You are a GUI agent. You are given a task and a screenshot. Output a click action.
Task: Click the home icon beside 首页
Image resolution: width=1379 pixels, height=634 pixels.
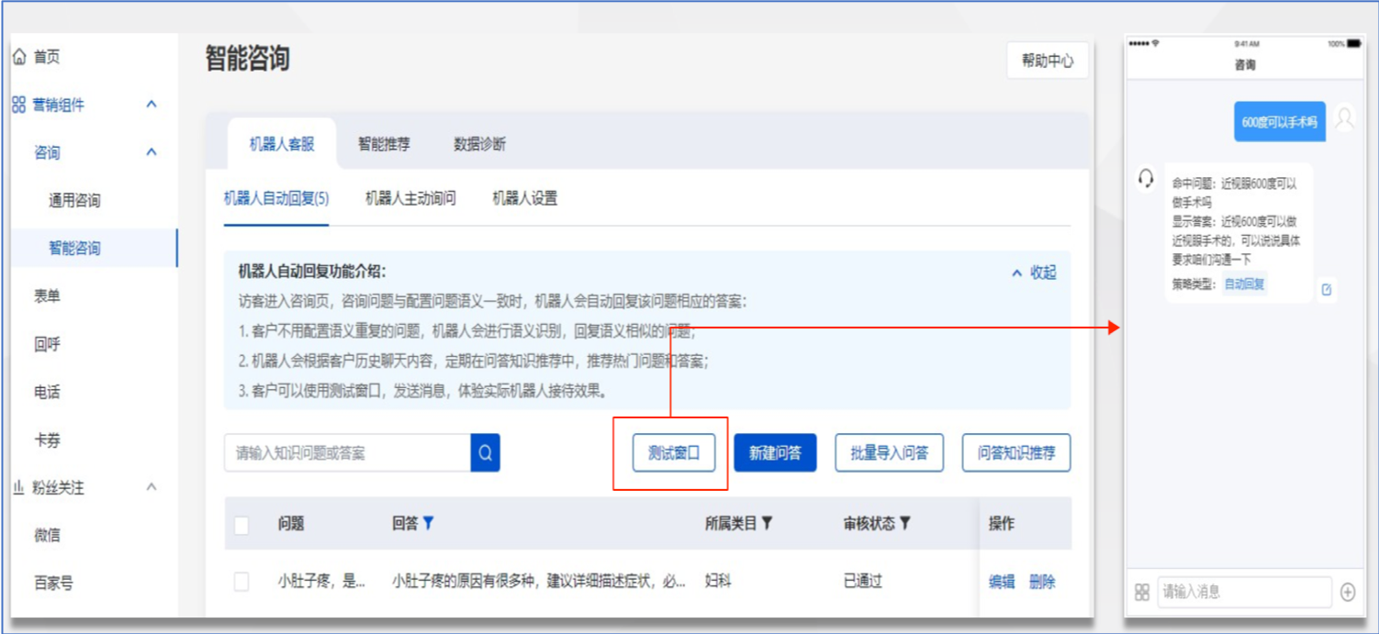pyautogui.click(x=19, y=58)
